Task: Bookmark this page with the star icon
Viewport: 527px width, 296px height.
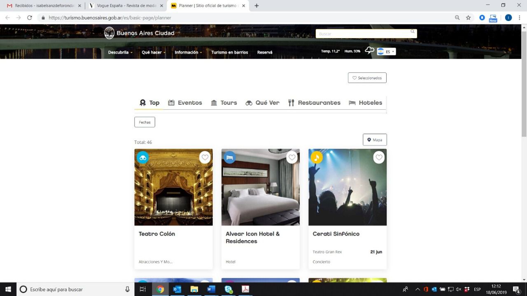Action: pyautogui.click(x=468, y=18)
